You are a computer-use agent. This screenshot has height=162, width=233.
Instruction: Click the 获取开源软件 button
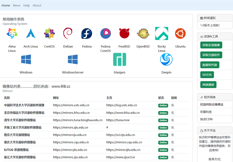tap(211, 55)
